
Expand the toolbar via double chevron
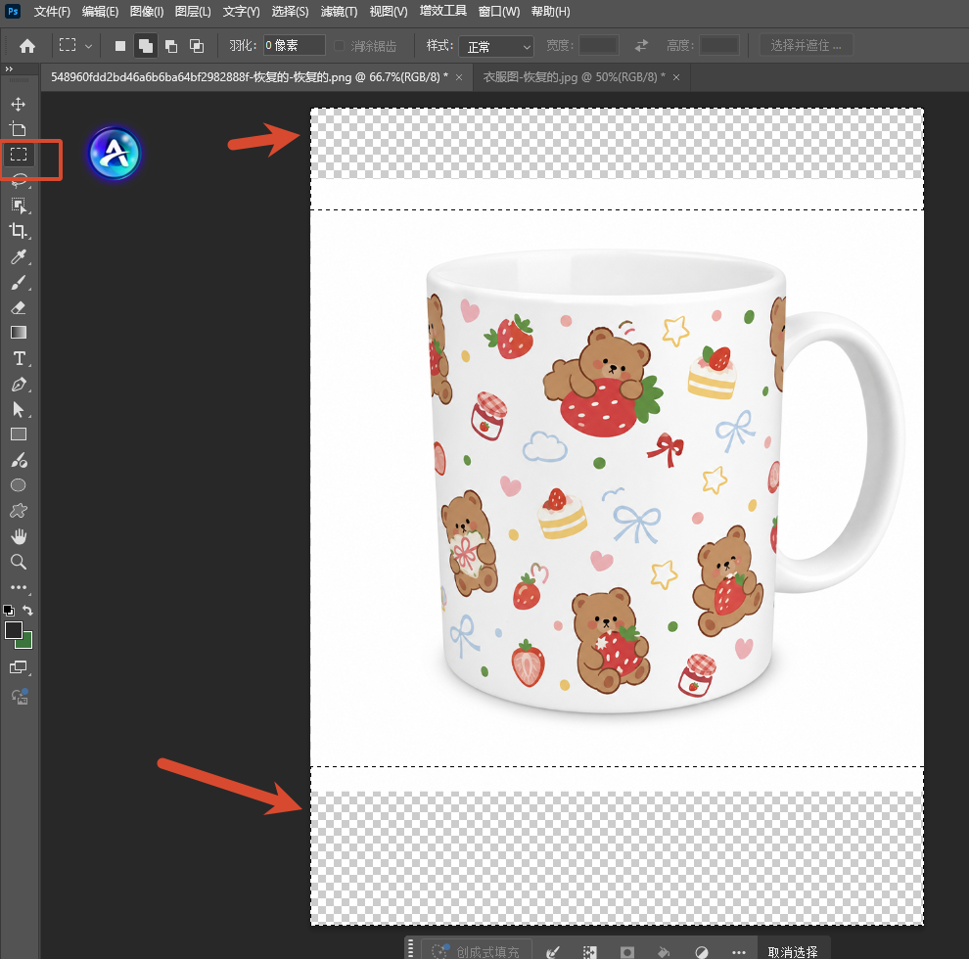point(9,68)
